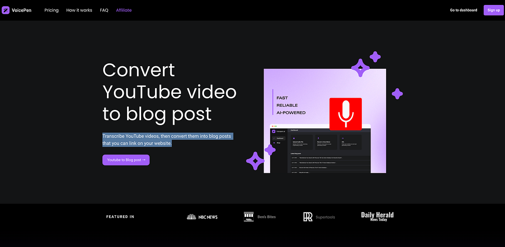Select the Go to dashboard link
Viewport: 505px width, 247px height.
463,10
